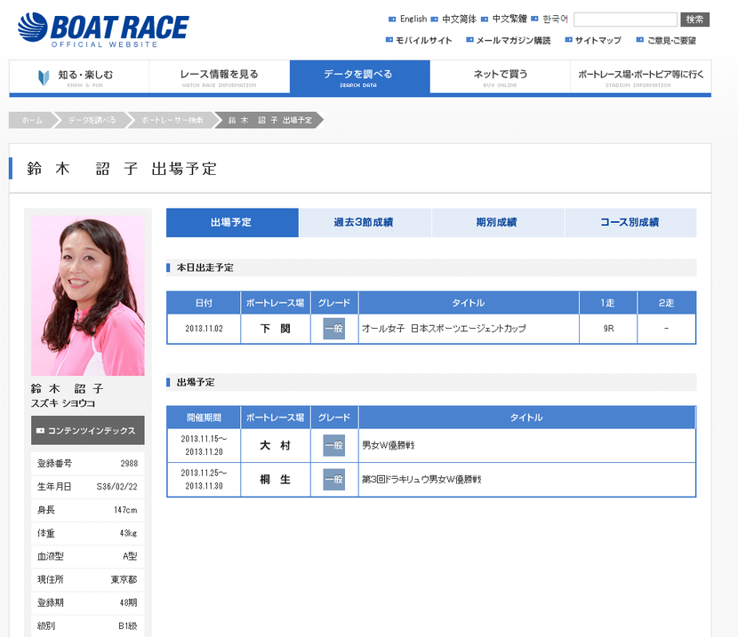Viewport: 738px width, 637px height.
Task: Switch to the 過去3節成績 tab
Action: tap(365, 223)
